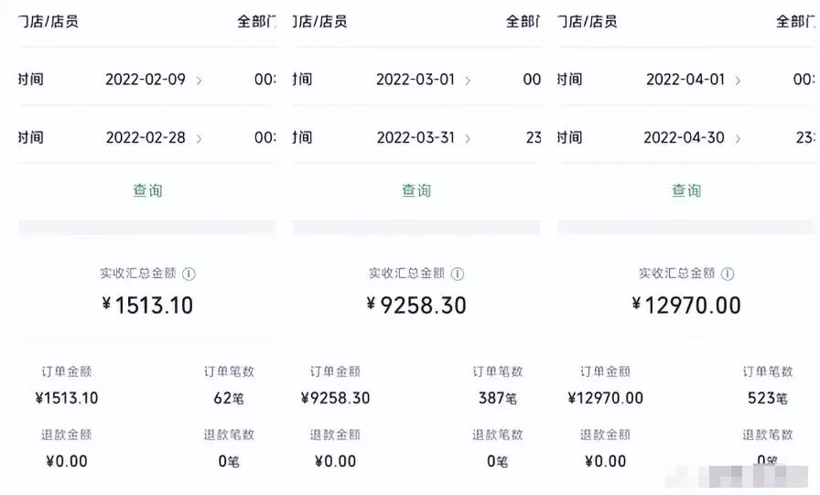Click info icon beside ¥12970.00 total label
Viewport: 820px width, 495px height.
(x=728, y=274)
